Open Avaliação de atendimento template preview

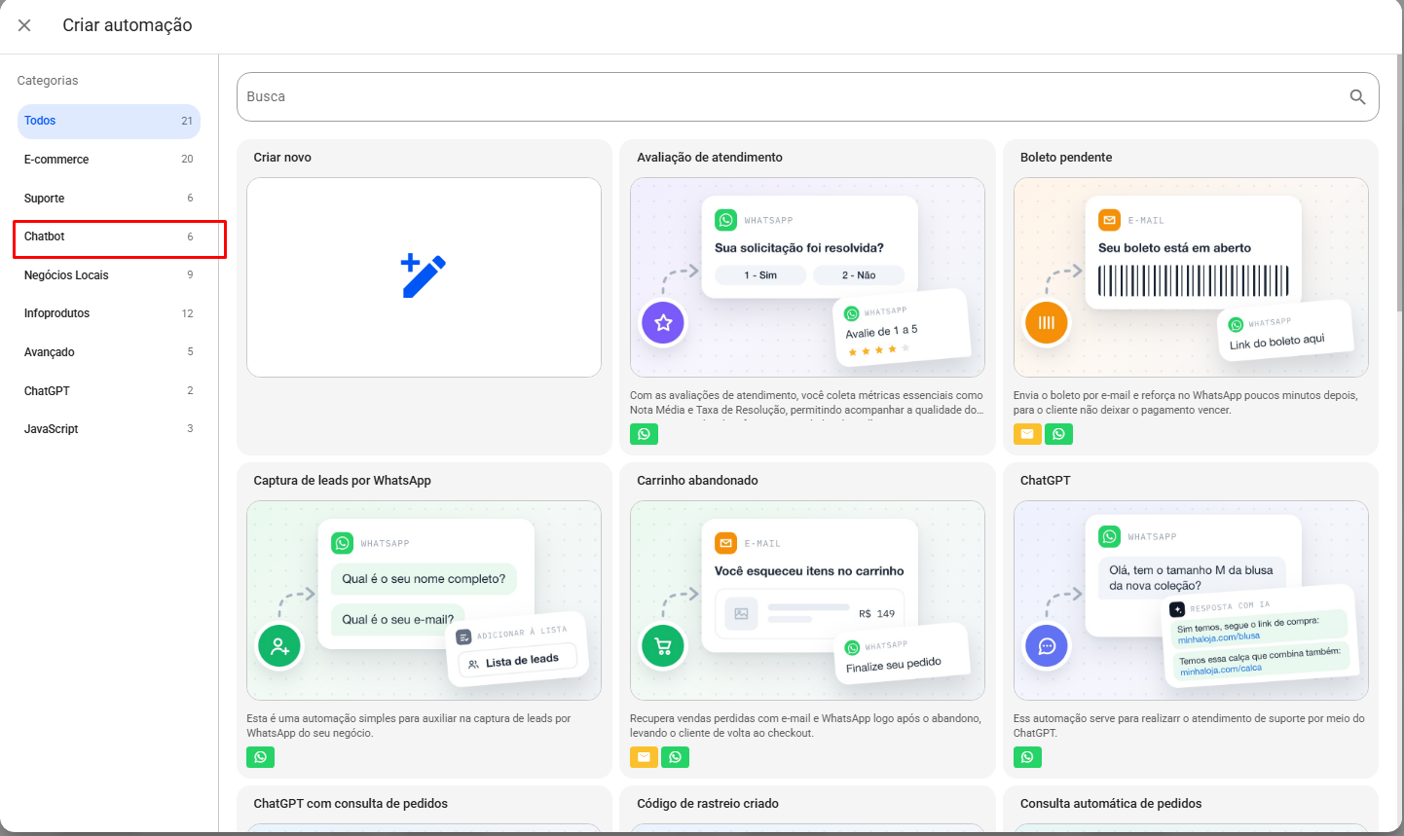[x=807, y=277]
